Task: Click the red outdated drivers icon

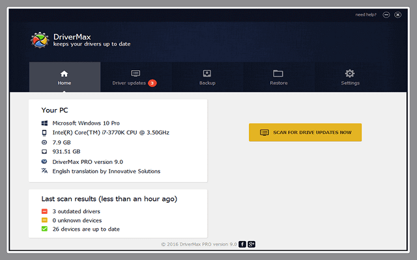Action: [x=44, y=211]
